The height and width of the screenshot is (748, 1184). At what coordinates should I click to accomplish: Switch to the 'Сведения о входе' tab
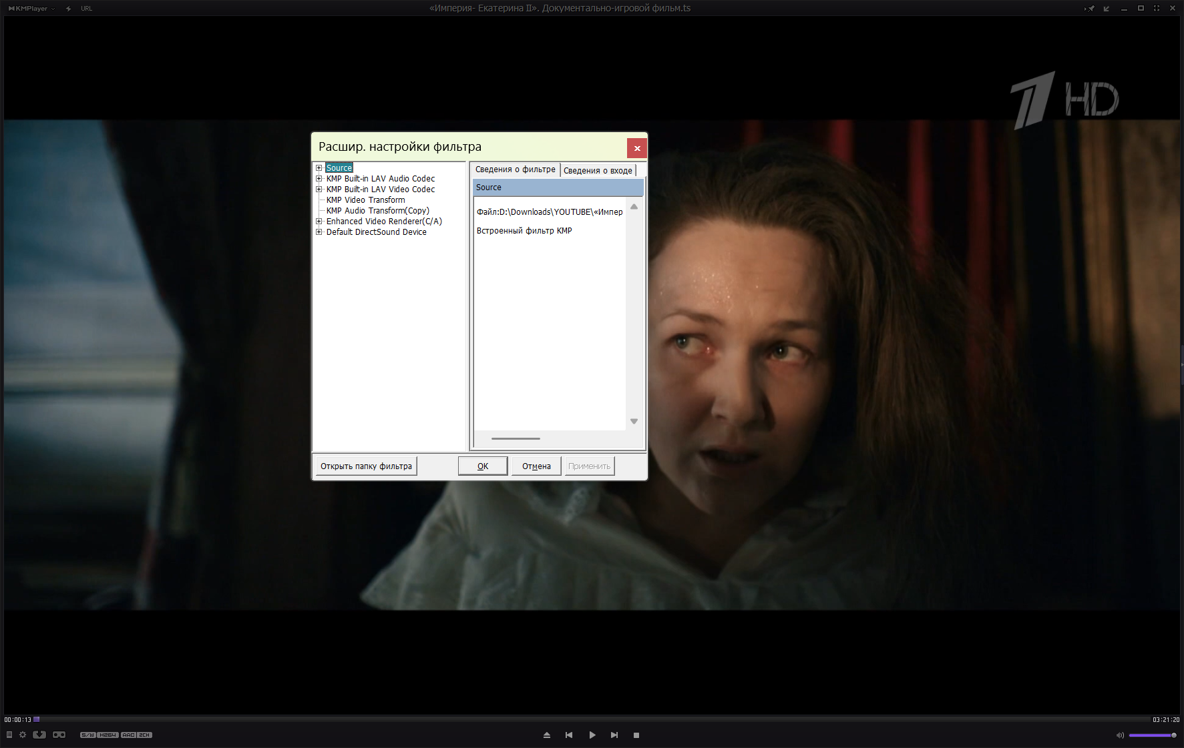[x=598, y=171]
